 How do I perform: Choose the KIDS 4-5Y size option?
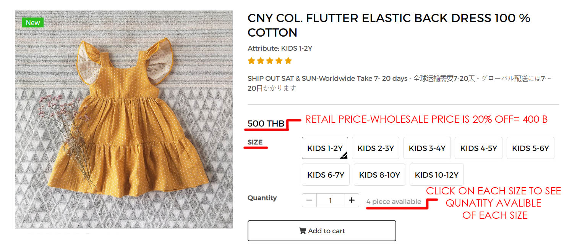coord(478,148)
